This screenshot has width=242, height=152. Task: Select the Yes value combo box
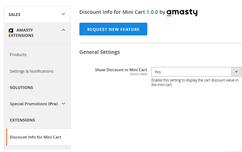[x=196, y=72]
